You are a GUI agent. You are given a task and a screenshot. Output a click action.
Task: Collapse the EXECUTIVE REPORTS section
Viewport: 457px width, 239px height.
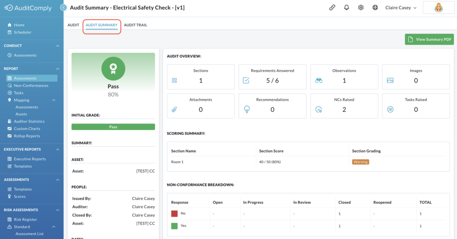click(57, 149)
